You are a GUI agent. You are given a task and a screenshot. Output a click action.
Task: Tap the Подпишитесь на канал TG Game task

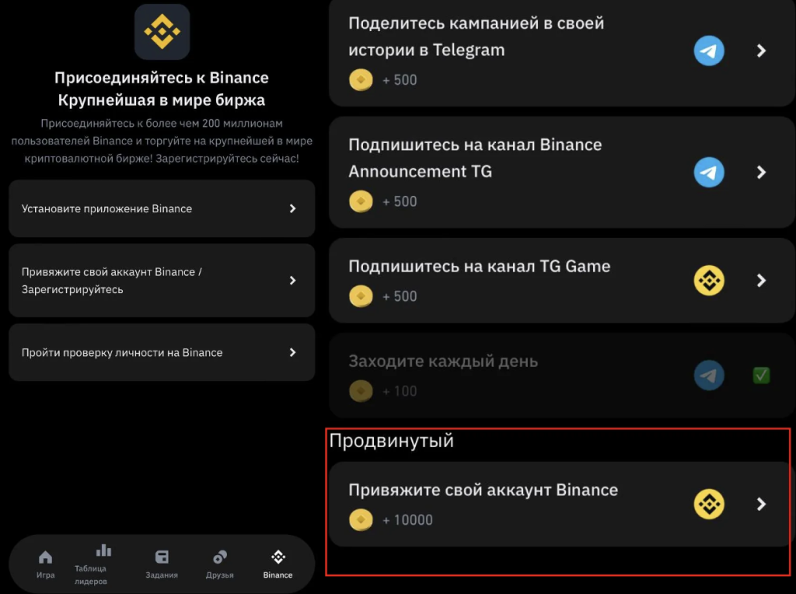pyautogui.click(x=561, y=280)
